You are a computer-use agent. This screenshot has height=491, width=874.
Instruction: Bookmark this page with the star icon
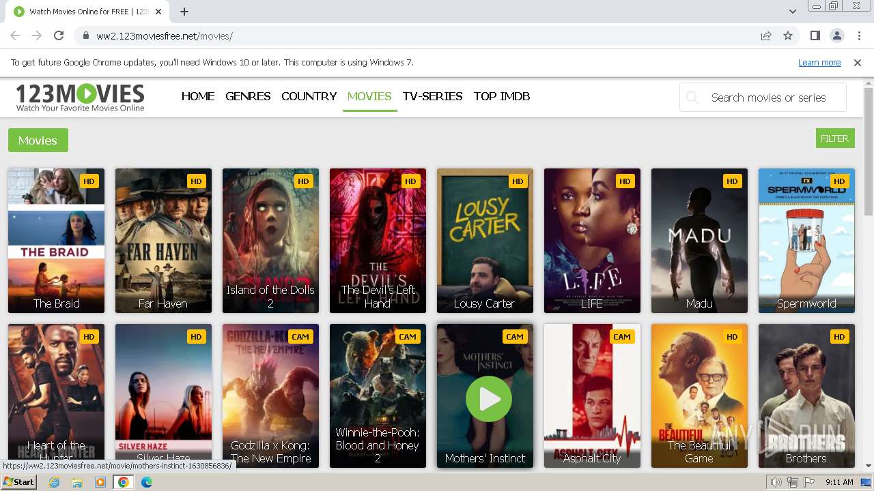coord(788,35)
